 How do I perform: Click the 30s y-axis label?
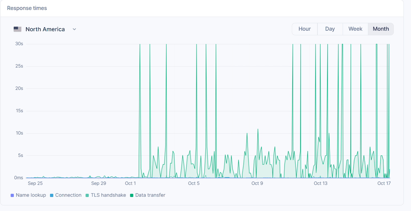click(19, 44)
